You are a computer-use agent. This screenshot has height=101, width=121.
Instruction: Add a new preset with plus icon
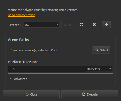(x=106, y=25)
